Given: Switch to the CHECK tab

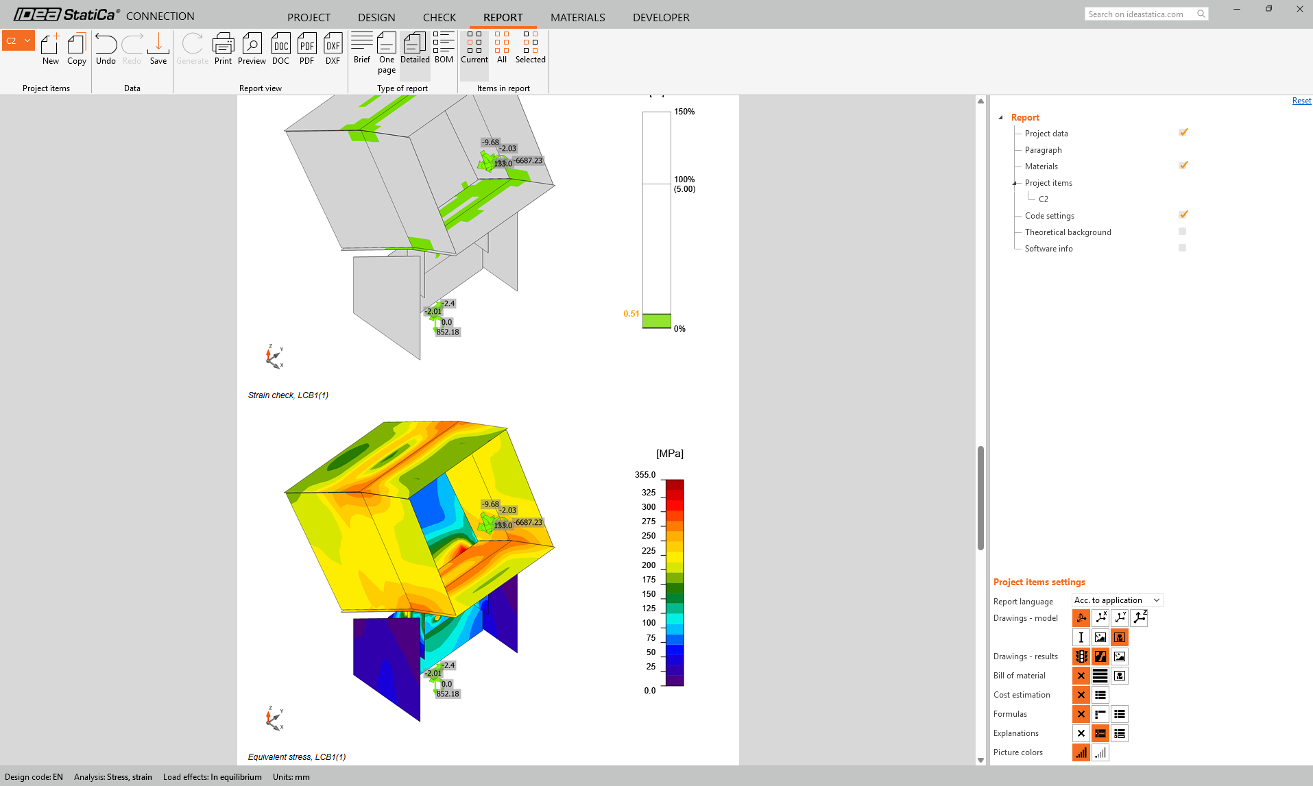Looking at the screenshot, I should pos(439,17).
